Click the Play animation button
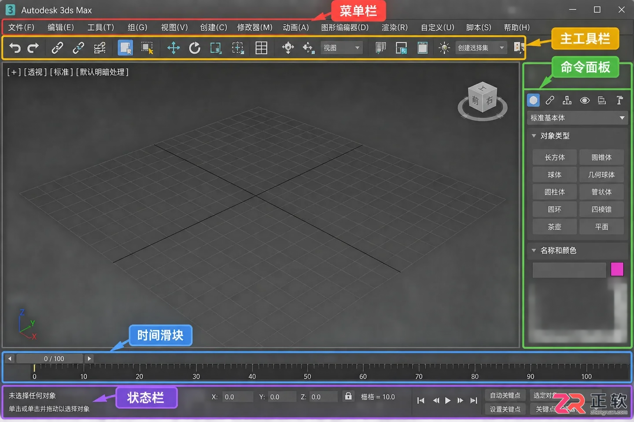 tap(448, 400)
